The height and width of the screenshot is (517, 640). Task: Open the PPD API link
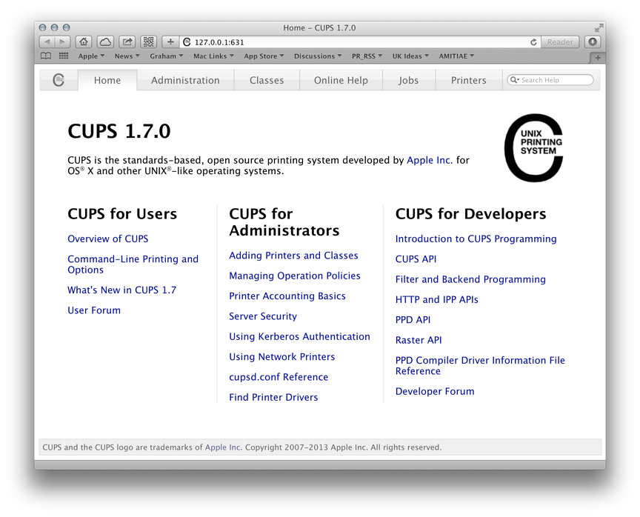point(413,320)
